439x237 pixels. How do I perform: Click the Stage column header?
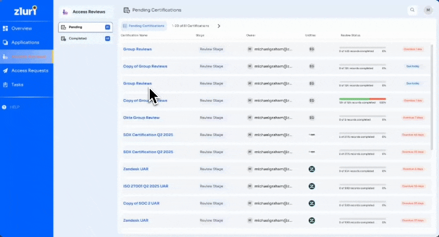pyautogui.click(x=200, y=36)
